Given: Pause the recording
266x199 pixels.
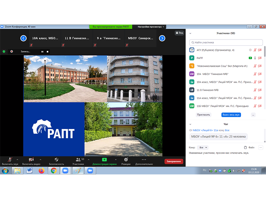Looking at the screenshot, I should point(42,52).
